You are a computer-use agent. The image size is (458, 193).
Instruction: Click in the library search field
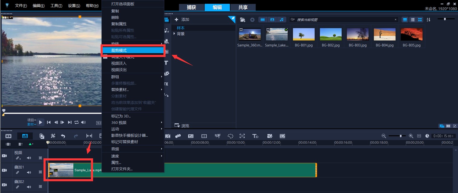[x=344, y=20]
